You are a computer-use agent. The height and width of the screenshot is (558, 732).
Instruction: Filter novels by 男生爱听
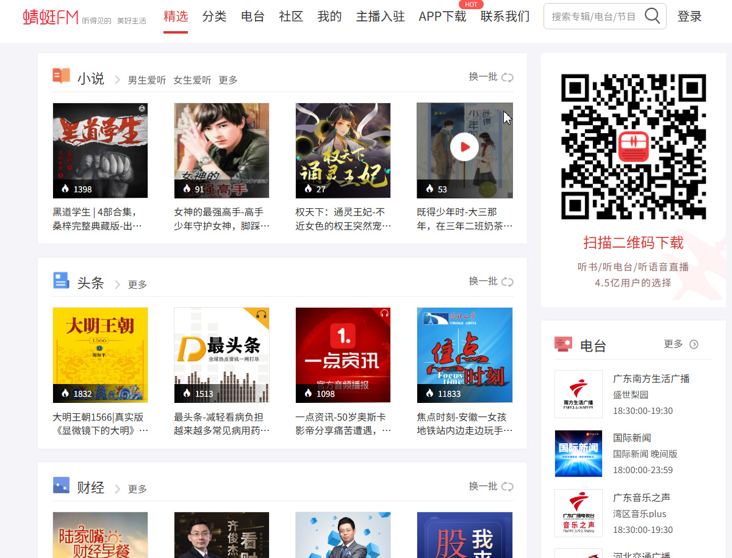coord(146,80)
